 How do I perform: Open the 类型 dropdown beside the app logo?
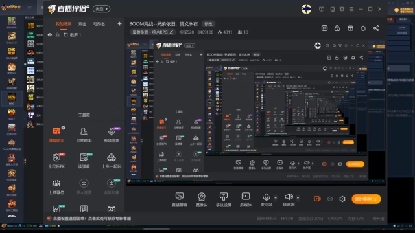point(101,9)
